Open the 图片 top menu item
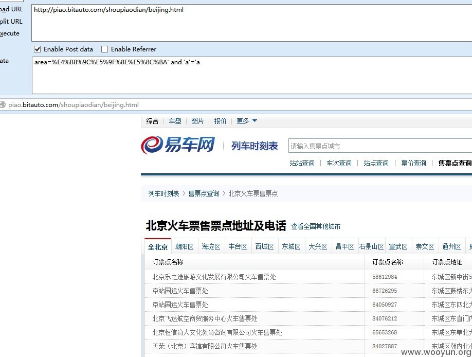Screen dimensions: 472x357 pos(197,121)
